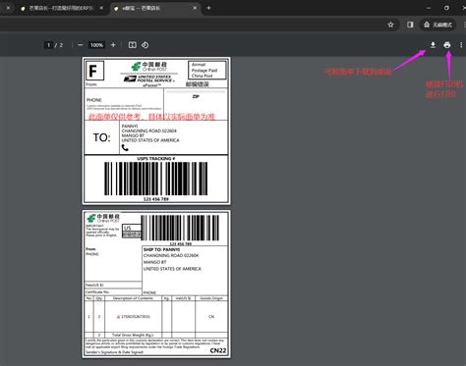
Task: Close the active PDF tab
Action: (x=195, y=8)
